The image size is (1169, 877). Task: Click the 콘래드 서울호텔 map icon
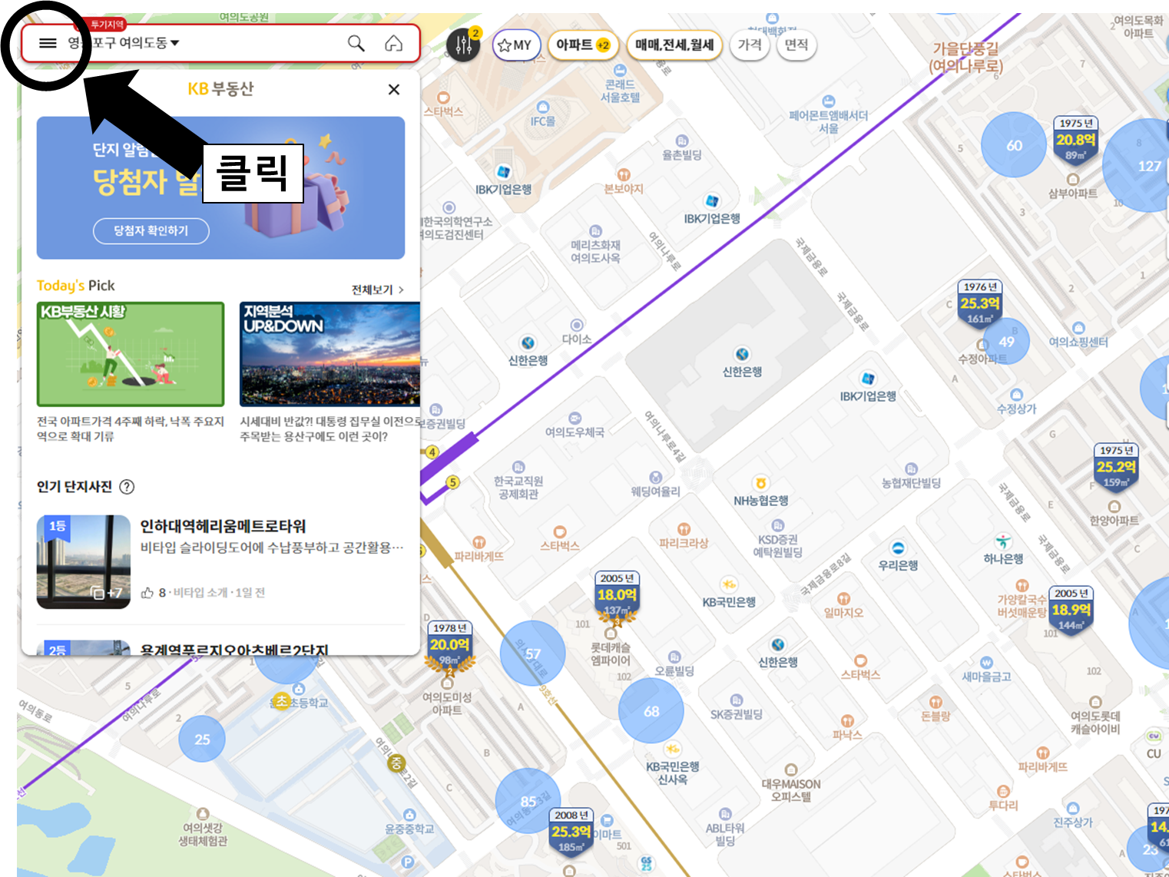620,71
